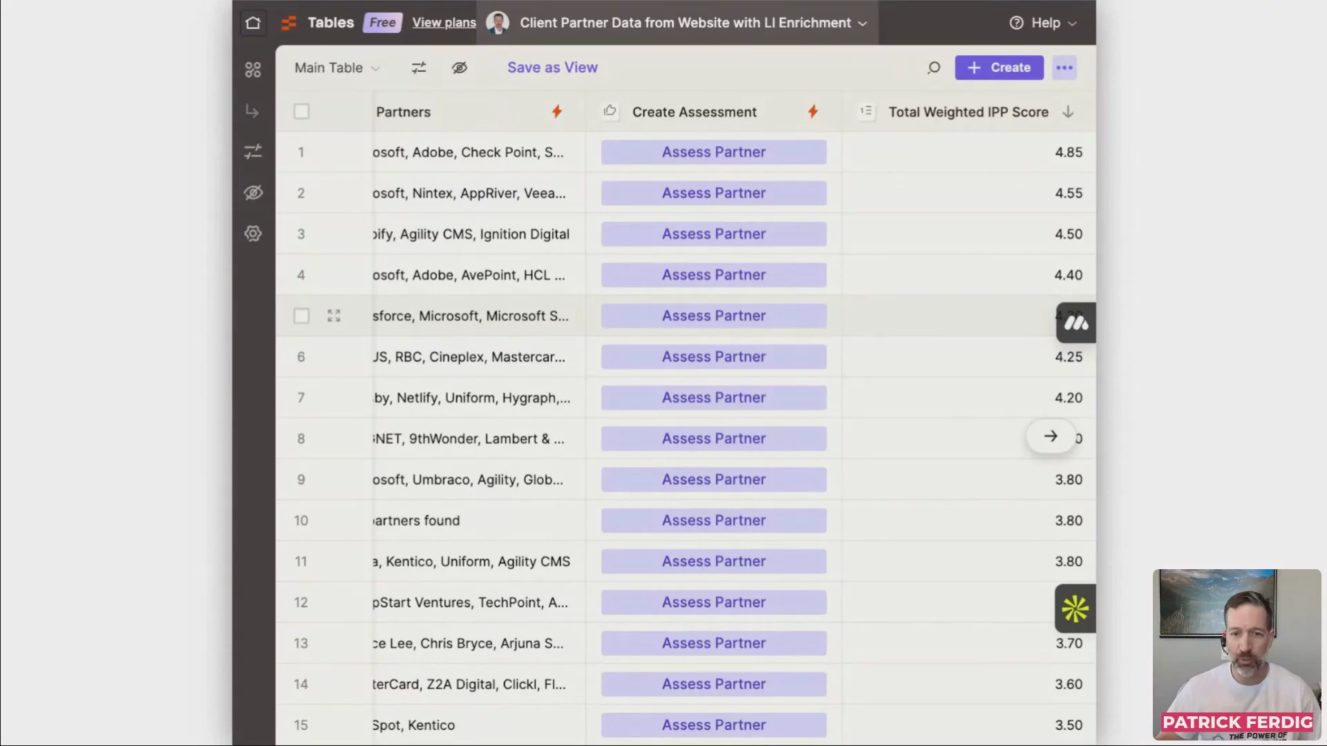The height and width of the screenshot is (746, 1327).
Task: Select the score 4.55 cell
Action: click(968, 193)
